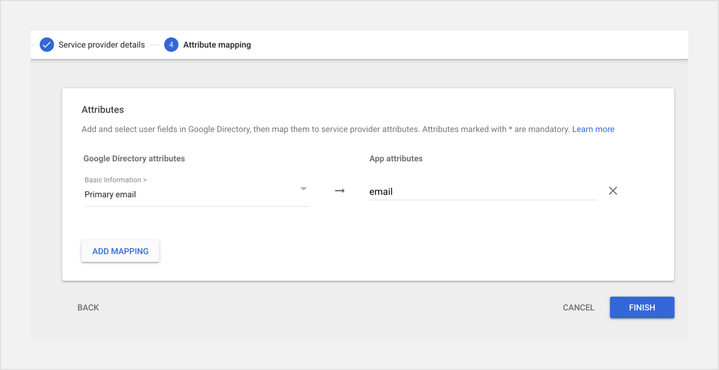Screen dimensions: 719x370
Task: Go back with the BACK button
Action: [x=88, y=307]
